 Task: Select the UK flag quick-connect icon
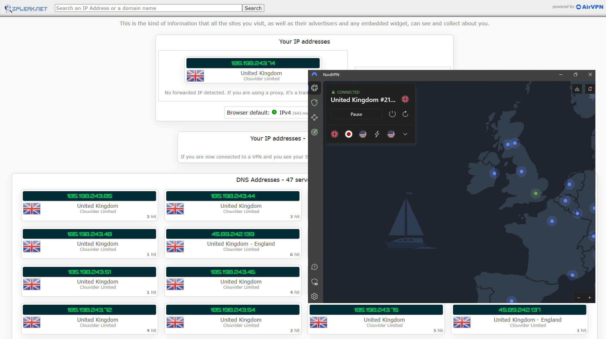[335, 134]
